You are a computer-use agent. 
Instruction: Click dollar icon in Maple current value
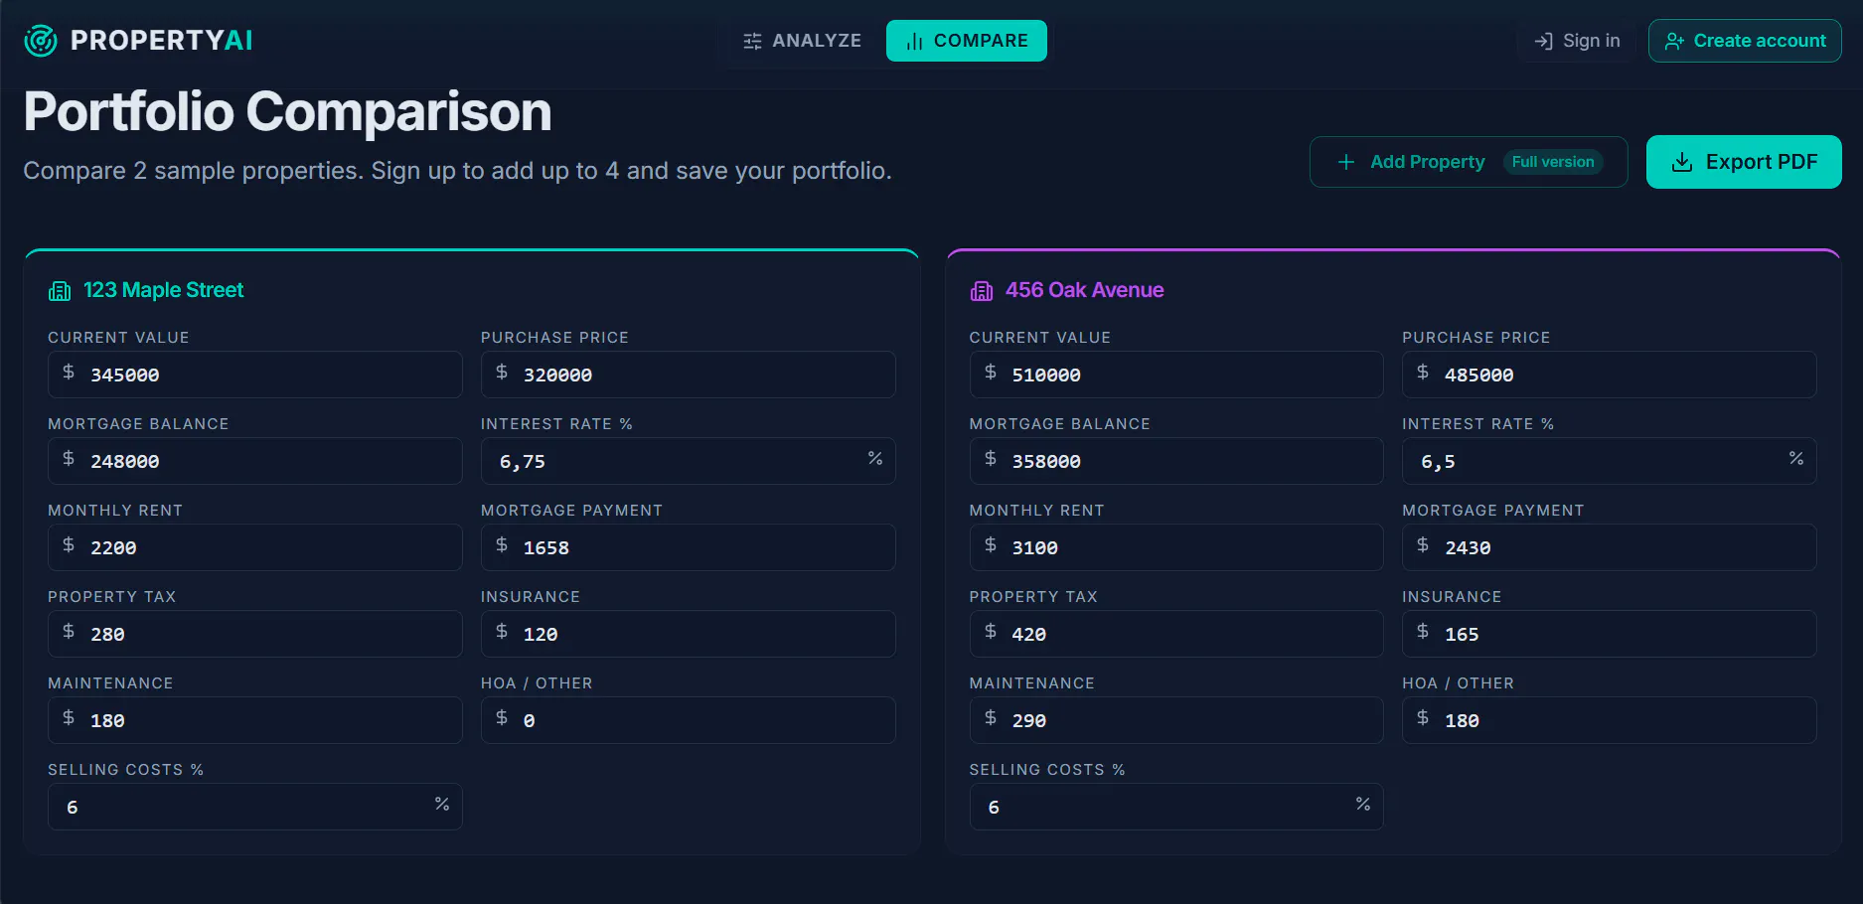(69, 372)
